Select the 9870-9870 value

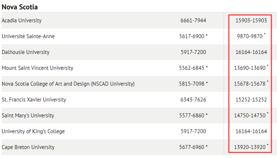coord(250,36)
